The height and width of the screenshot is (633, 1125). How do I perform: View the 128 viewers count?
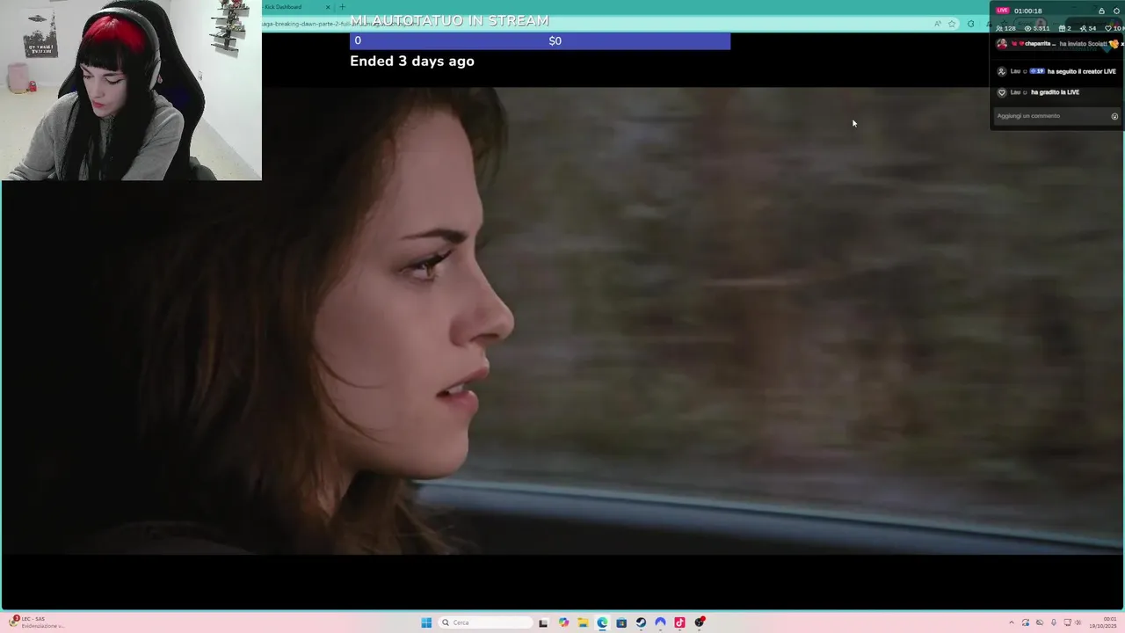(1006, 28)
